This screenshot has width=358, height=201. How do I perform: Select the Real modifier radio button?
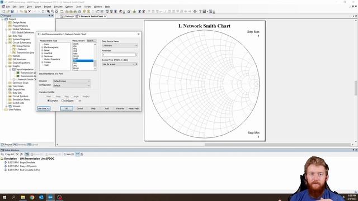[x=45, y=97]
